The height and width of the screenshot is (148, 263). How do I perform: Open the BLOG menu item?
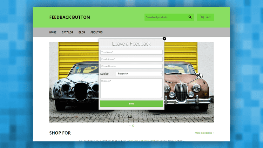[82, 32]
